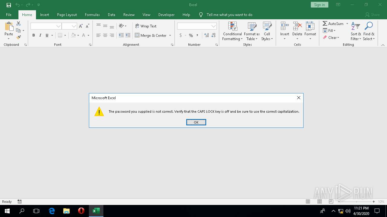The height and width of the screenshot is (217, 387).
Task: Click the zoom slider in status bar
Action: click(356, 202)
